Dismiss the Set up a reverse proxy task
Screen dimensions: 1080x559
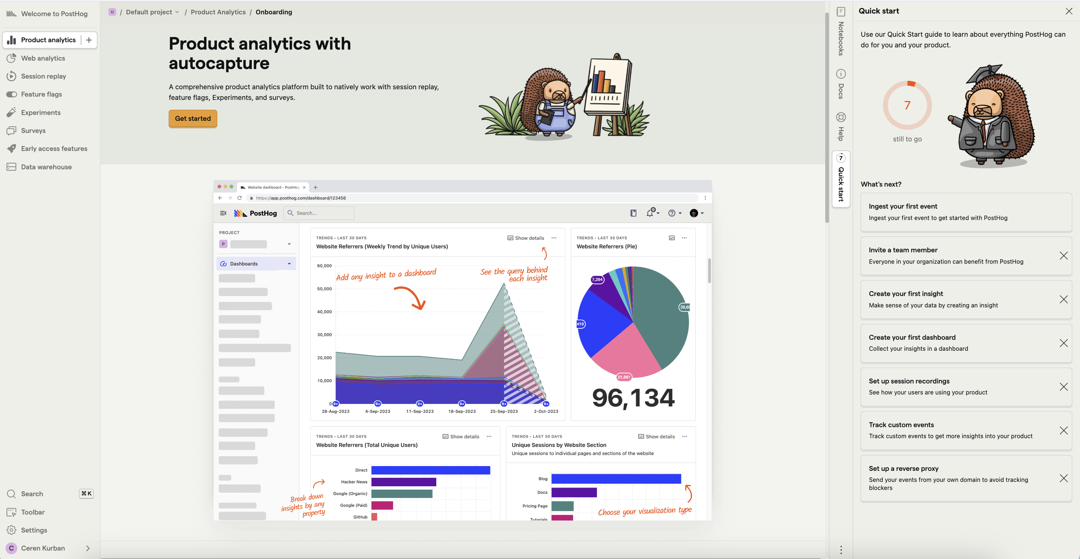point(1063,478)
